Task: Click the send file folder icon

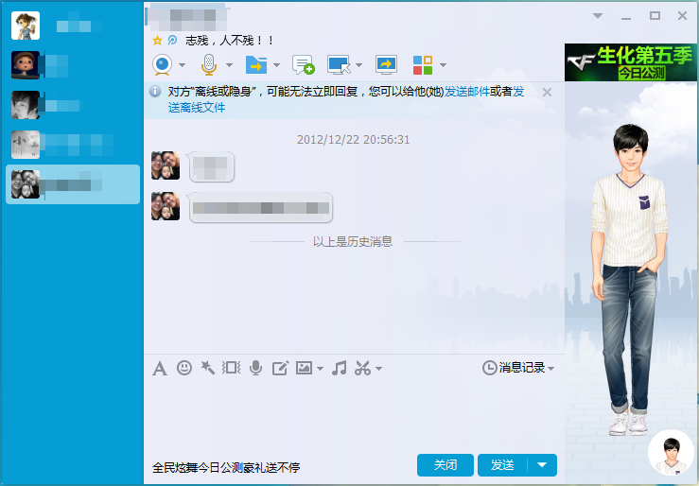Action: [256, 64]
